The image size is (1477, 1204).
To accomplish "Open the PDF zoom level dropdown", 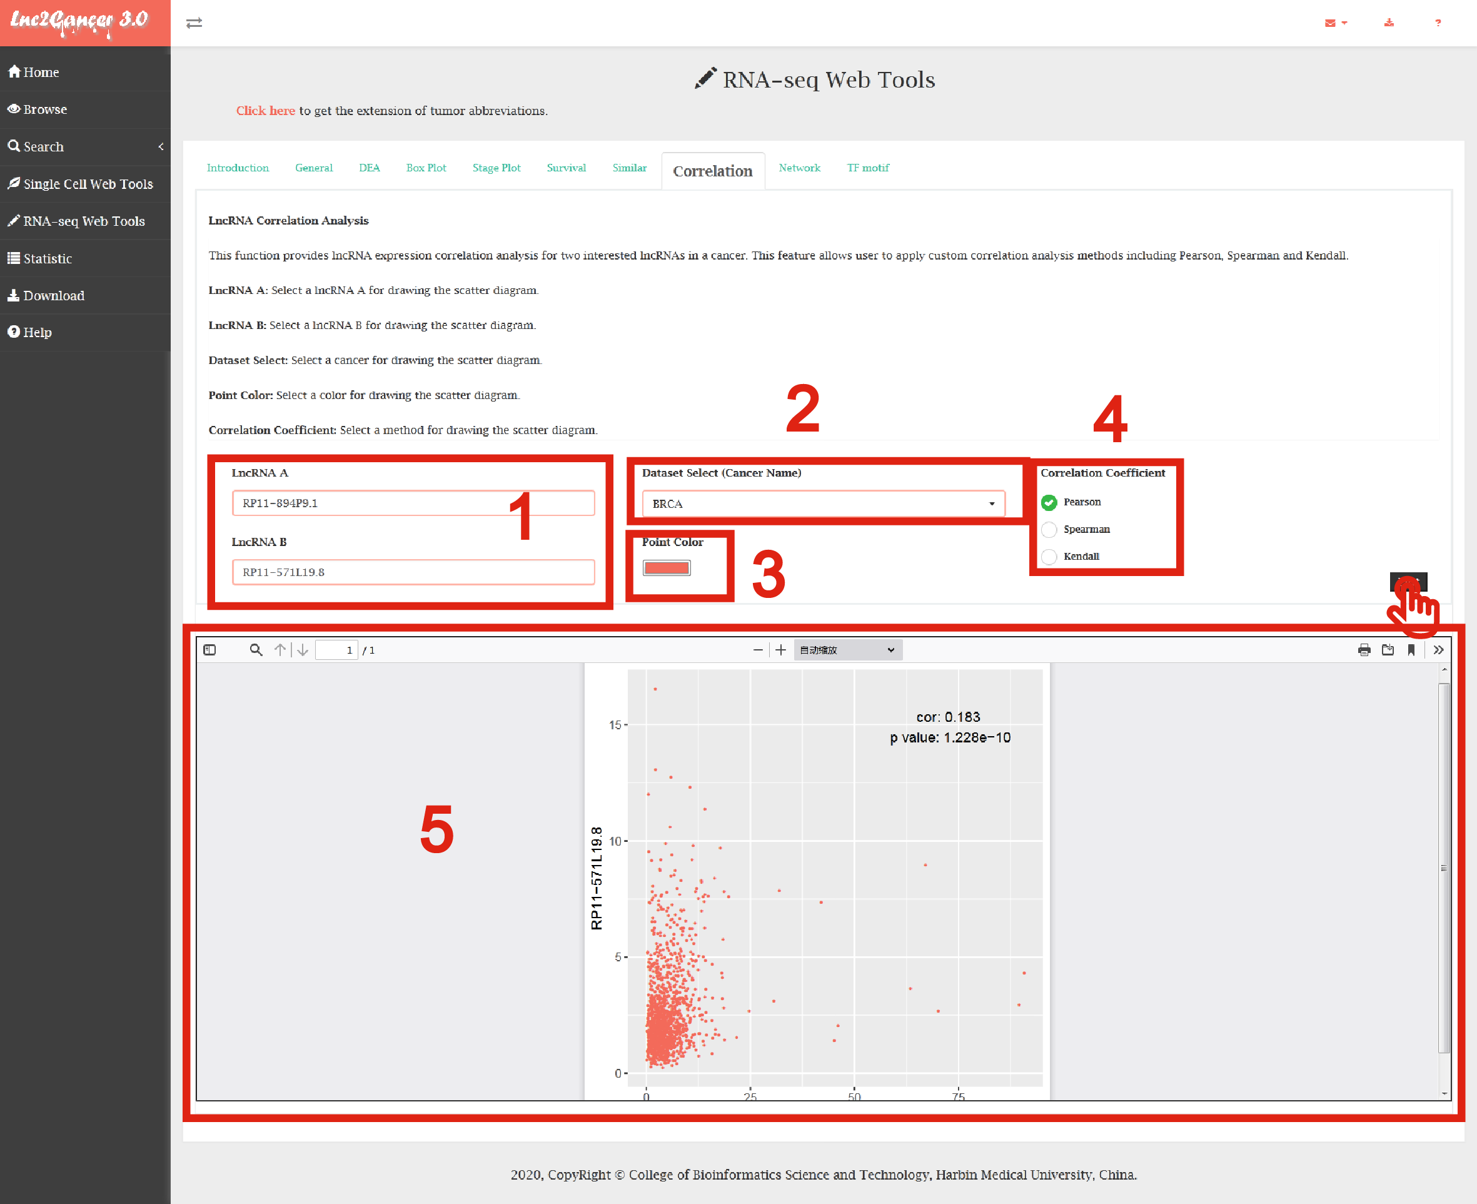I will [x=847, y=650].
